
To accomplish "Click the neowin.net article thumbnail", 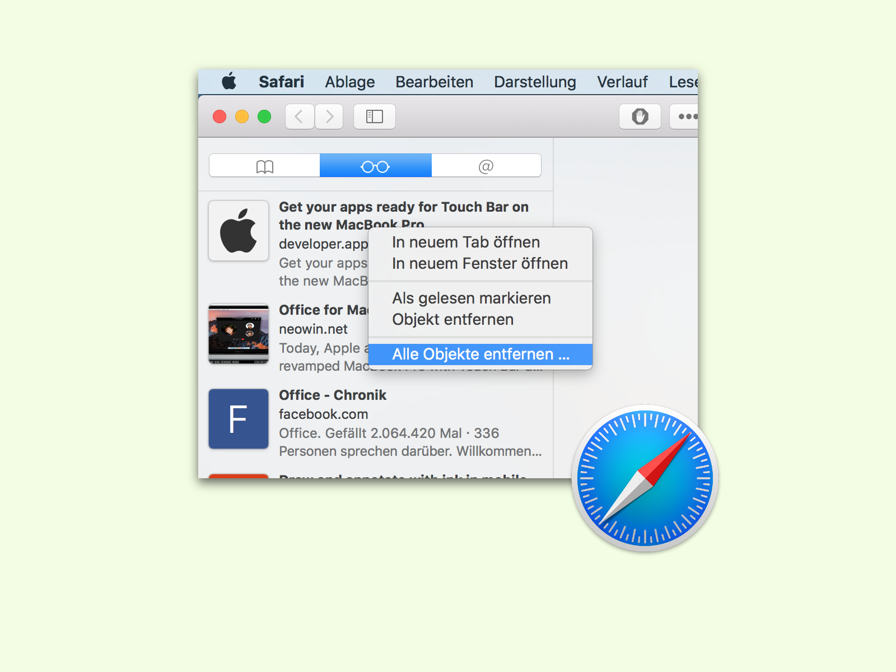I will (239, 334).
